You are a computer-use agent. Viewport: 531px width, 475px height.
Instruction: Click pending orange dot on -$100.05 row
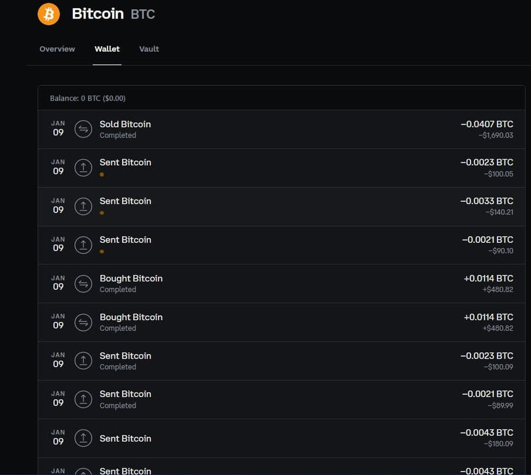102,175
